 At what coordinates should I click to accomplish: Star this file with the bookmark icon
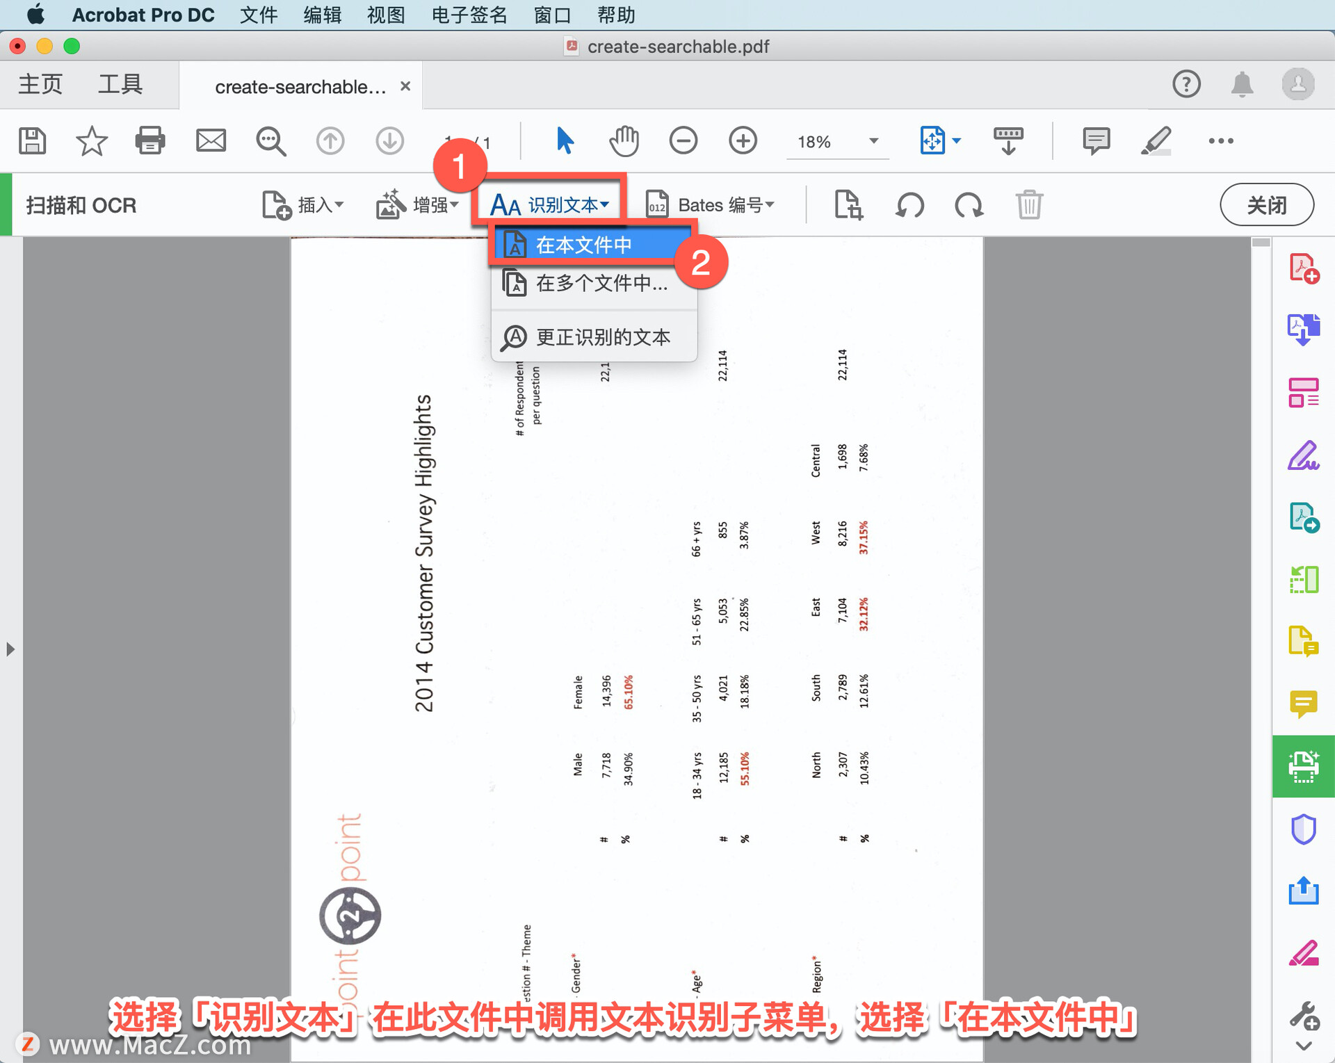pyautogui.click(x=91, y=141)
